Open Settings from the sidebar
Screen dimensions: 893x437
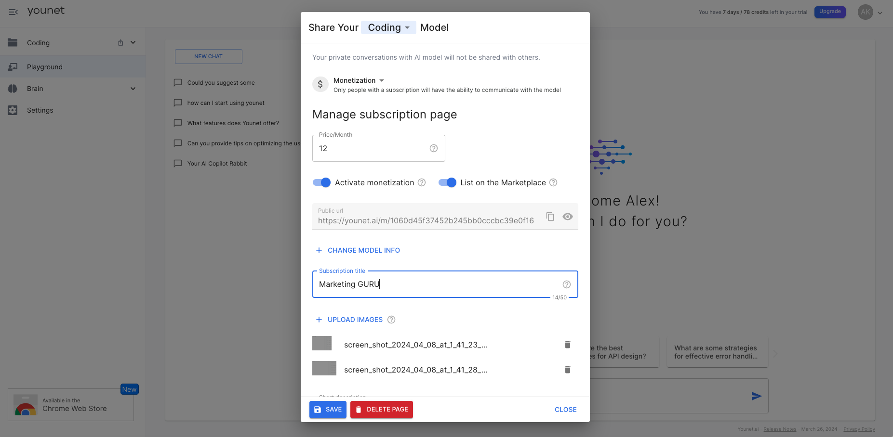(40, 110)
